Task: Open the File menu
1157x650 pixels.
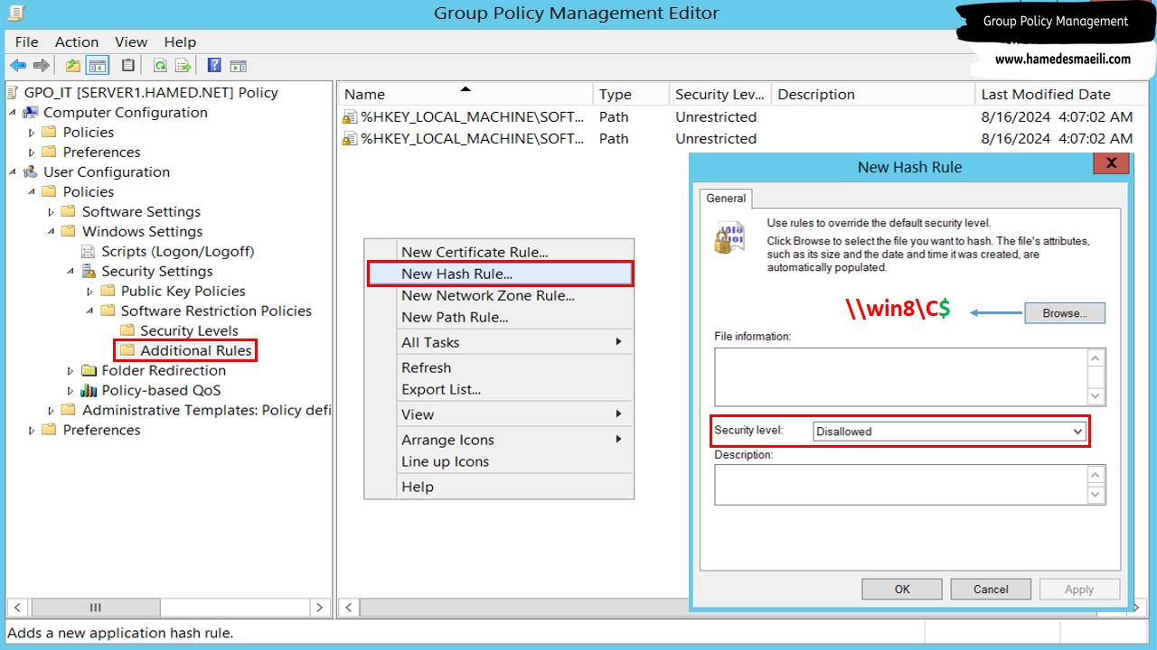Action: tap(26, 42)
